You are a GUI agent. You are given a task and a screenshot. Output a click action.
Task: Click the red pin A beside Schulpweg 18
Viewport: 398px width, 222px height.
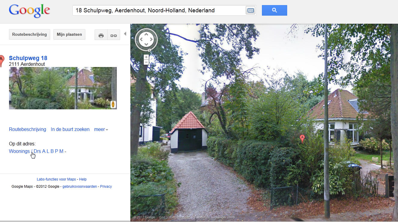2,61
